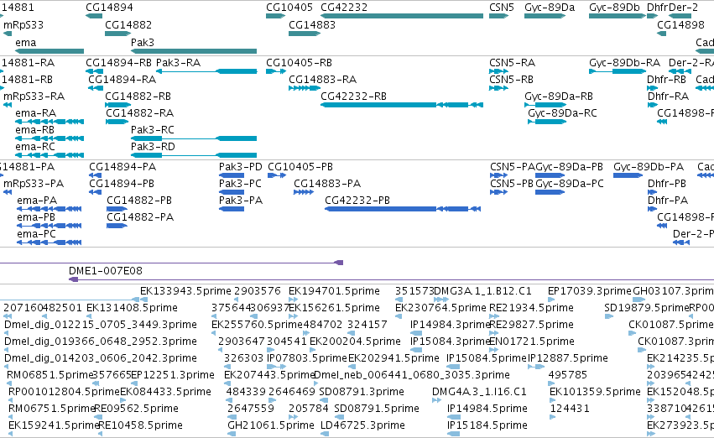Click the "CG14894-PB" protein label
Viewport: 714px width, 438px height.
coord(122,184)
